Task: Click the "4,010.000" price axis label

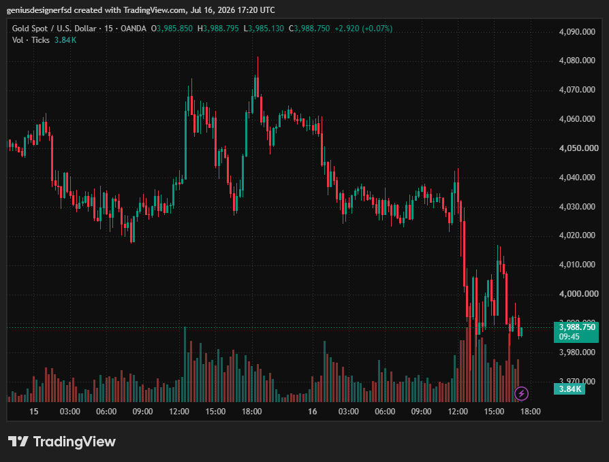Action: tap(577, 265)
